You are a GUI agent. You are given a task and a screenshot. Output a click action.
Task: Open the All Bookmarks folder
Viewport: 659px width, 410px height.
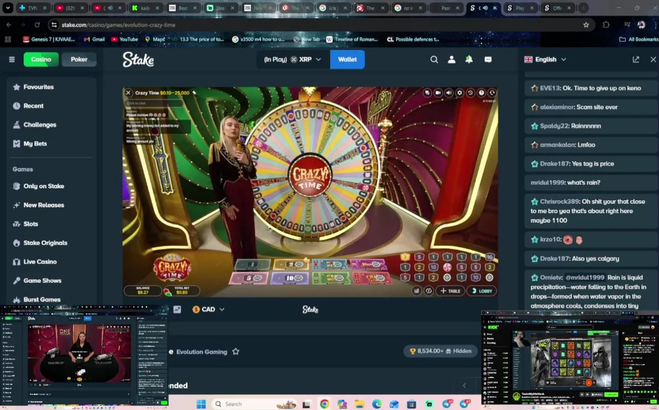coord(638,39)
